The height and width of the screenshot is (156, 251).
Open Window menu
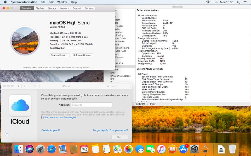tap(62, 2)
